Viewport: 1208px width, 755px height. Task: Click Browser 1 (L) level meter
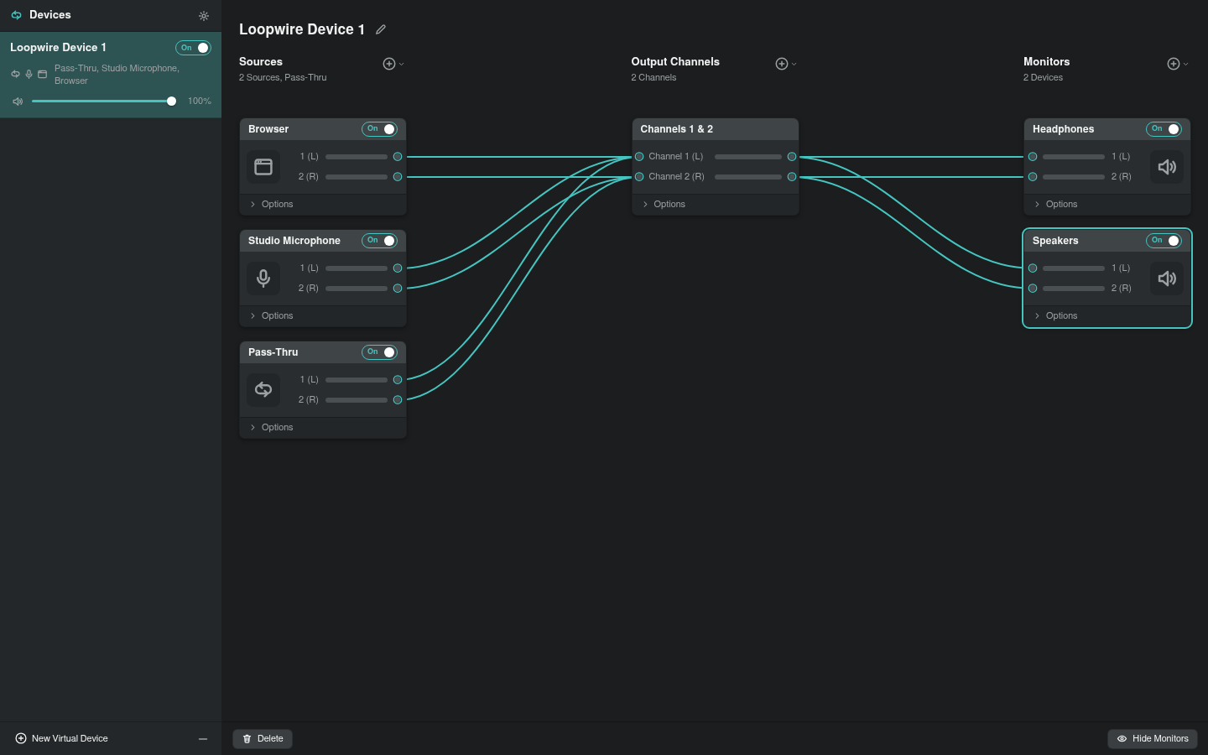coord(357,157)
